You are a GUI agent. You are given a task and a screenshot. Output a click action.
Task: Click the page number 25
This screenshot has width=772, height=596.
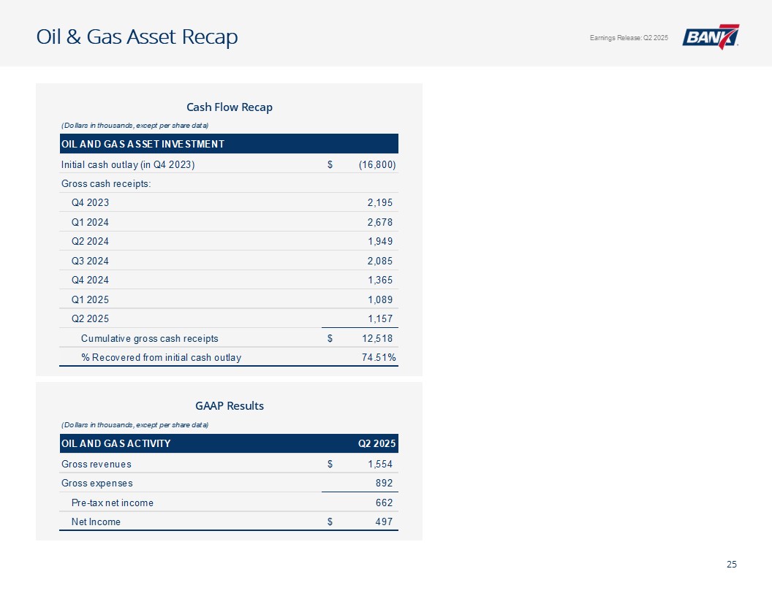point(731,564)
